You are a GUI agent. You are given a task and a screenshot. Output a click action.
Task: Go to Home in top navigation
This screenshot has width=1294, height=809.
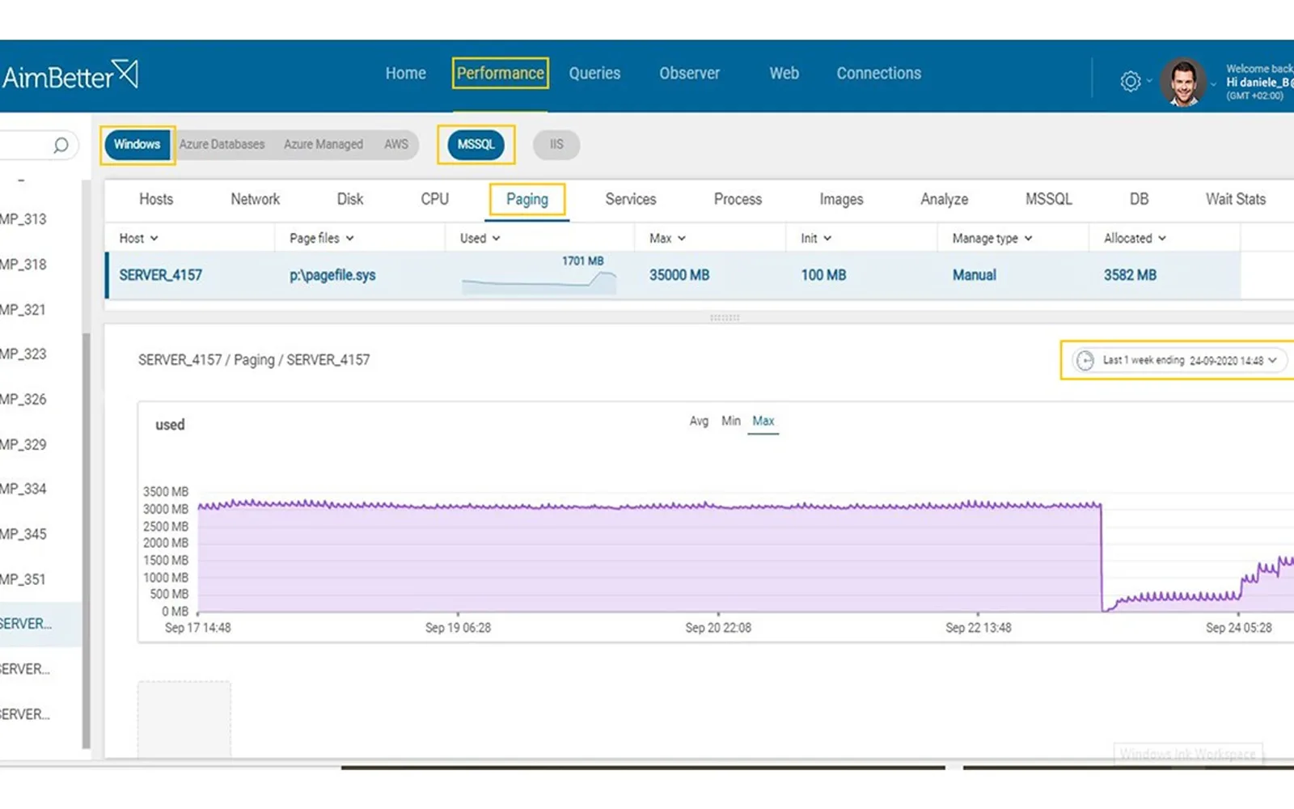pos(405,73)
